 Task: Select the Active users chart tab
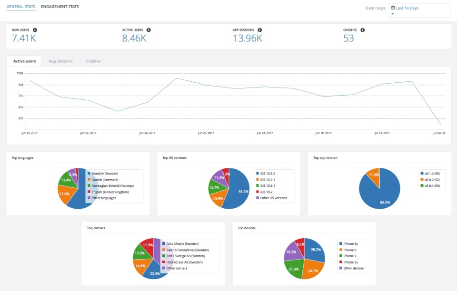(x=24, y=61)
